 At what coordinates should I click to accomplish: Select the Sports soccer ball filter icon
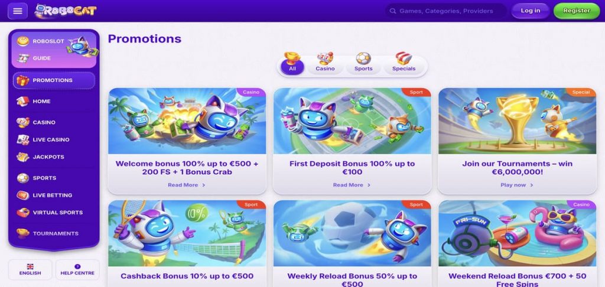tap(363, 58)
